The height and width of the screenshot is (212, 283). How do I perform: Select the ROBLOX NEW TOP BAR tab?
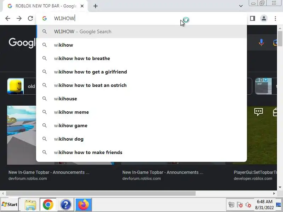click(x=45, y=6)
